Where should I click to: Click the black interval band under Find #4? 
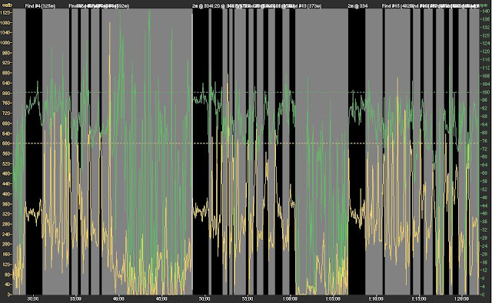(34, 152)
